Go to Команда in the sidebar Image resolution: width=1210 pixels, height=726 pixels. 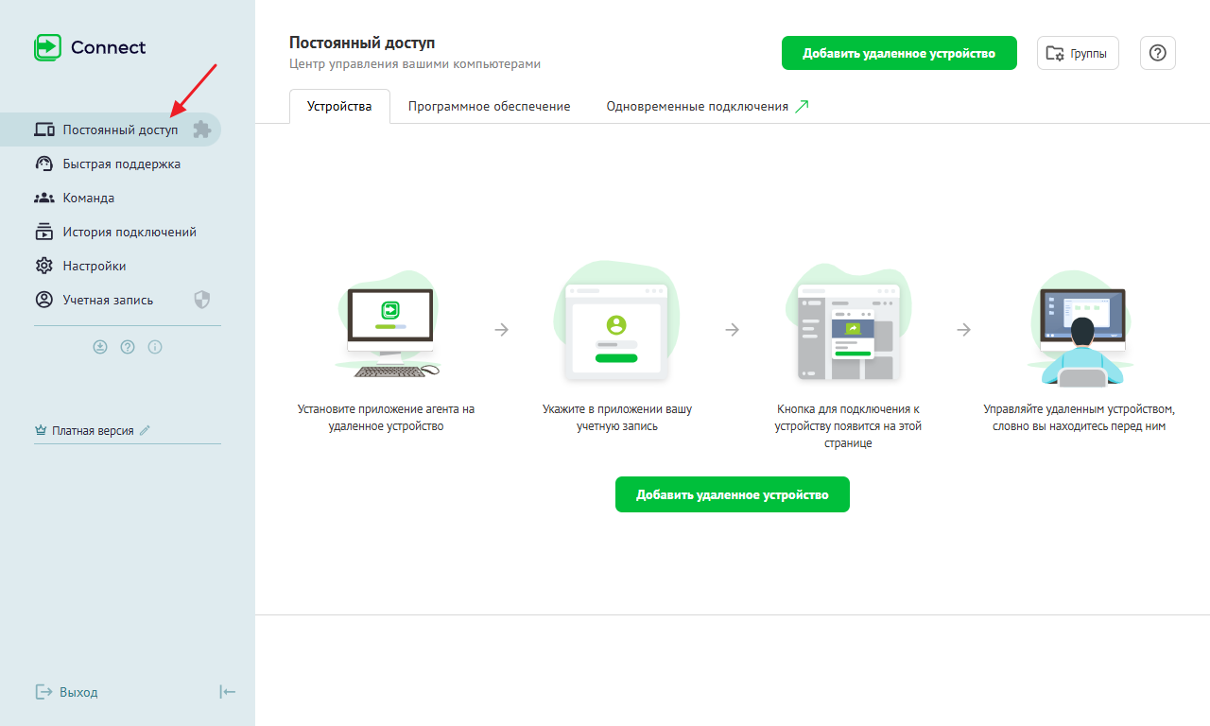(88, 198)
